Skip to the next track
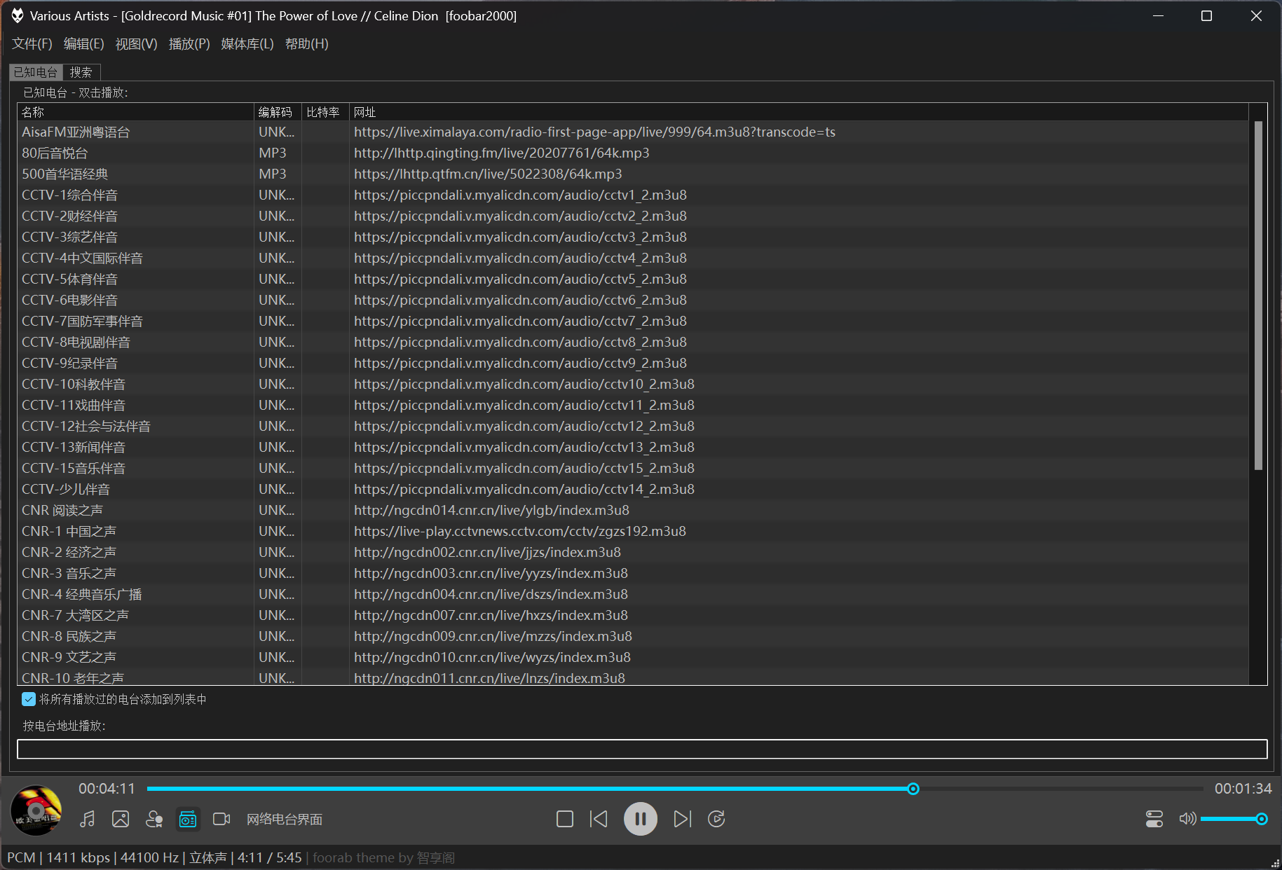The width and height of the screenshot is (1282, 870). [682, 819]
